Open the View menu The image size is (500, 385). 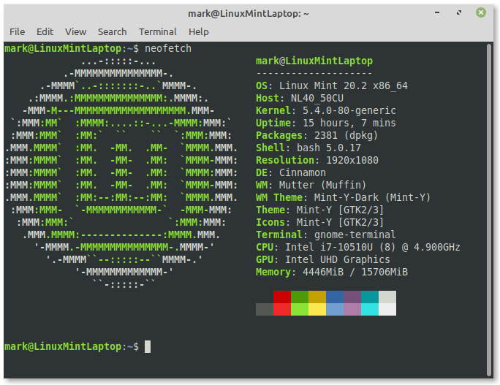click(x=75, y=32)
